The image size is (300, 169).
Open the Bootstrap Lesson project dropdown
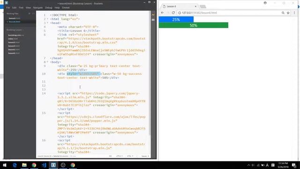[15, 30]
